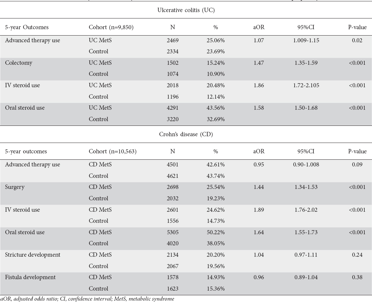The width and height of the screenshot is (372, 302).
Task: Click the N value 5305
Action: pyautogui.click(x=172, y=232)
